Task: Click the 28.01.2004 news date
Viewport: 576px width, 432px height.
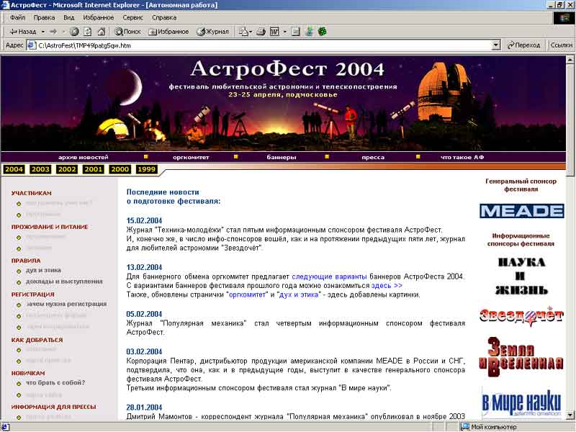Action: coord(144,408)
